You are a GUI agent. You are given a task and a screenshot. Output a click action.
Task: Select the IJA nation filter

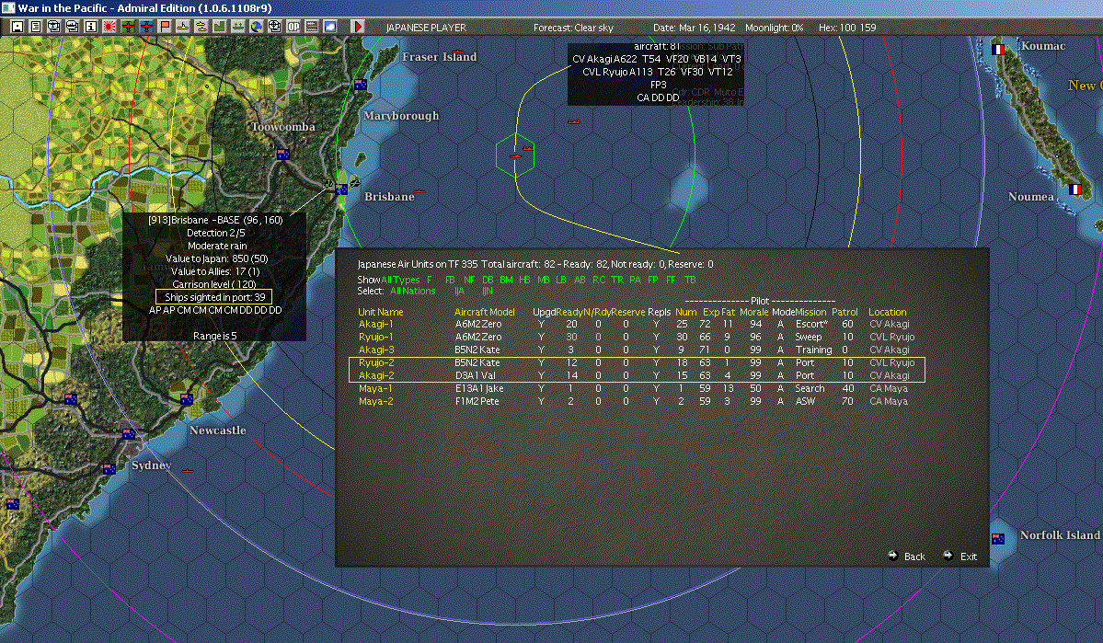click(459, 291)
